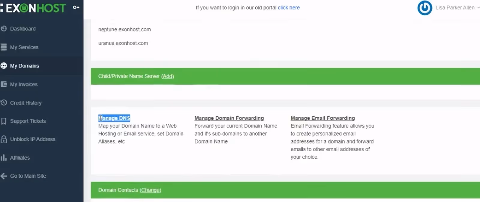Click the My Domains globe icon
The height and width of the screenshot is (202, 480).
click(4, 66)
